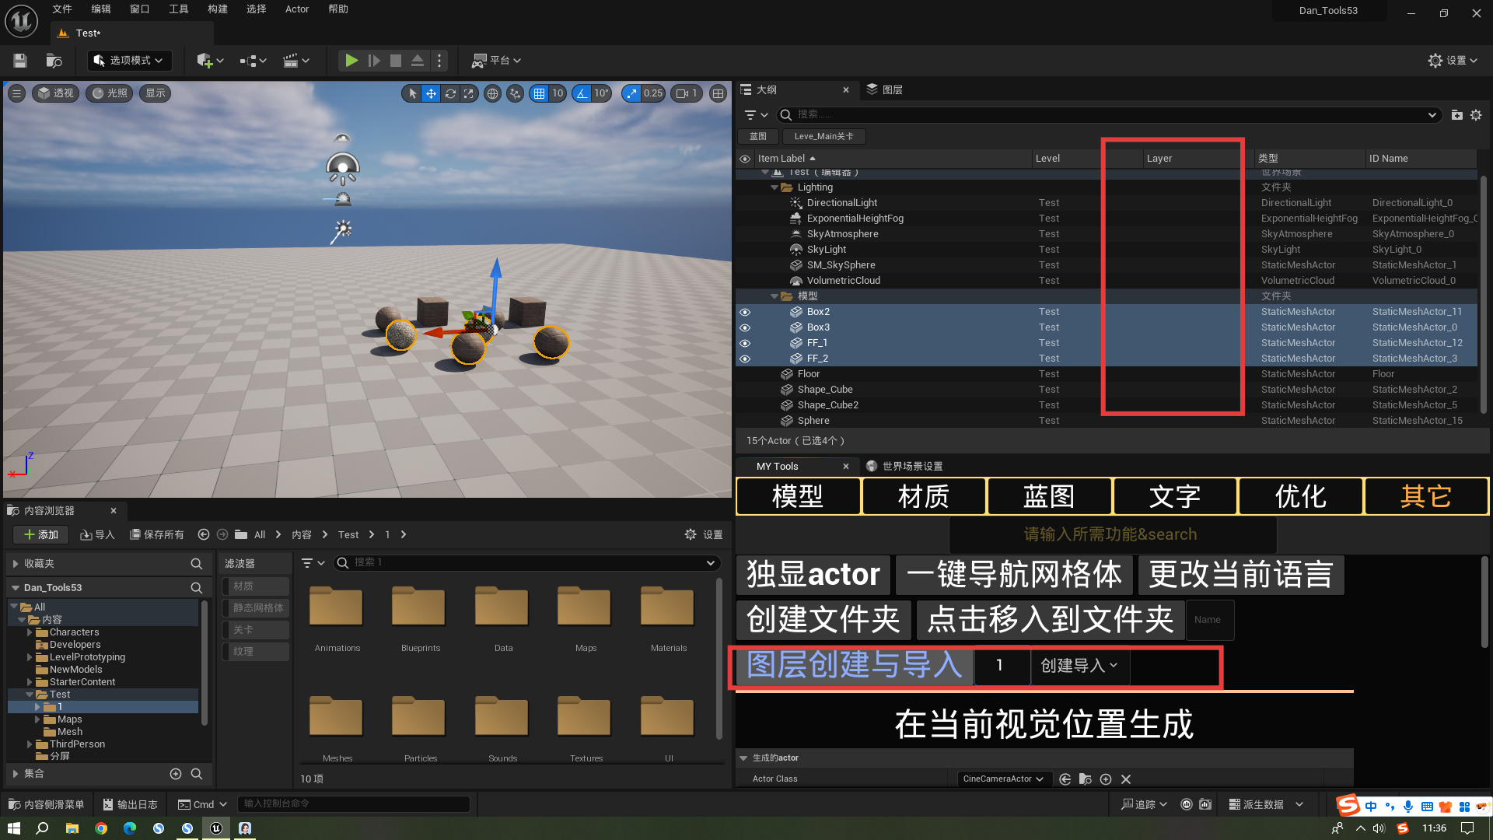Use the selected asset arrow for Actor Class
Image resolution: width=1493 pixels, height=840 pixels.
tap(1065, 779)
